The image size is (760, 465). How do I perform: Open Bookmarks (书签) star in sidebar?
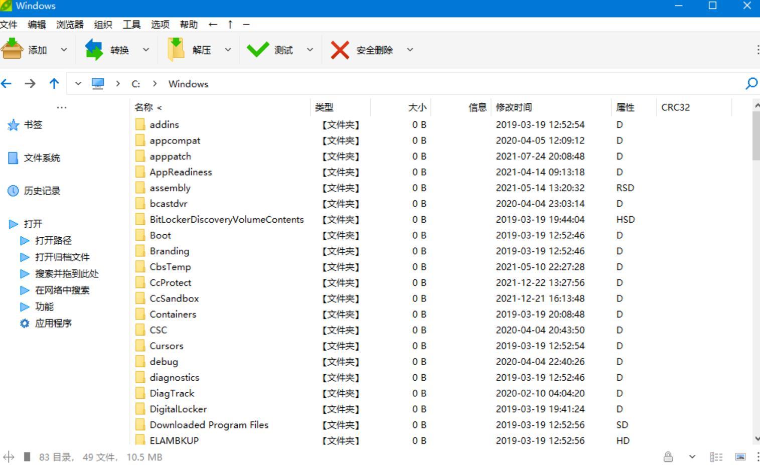(x=14, y=125)
